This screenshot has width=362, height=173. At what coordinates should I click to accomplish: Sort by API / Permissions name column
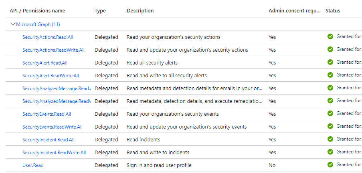(37, 10)
